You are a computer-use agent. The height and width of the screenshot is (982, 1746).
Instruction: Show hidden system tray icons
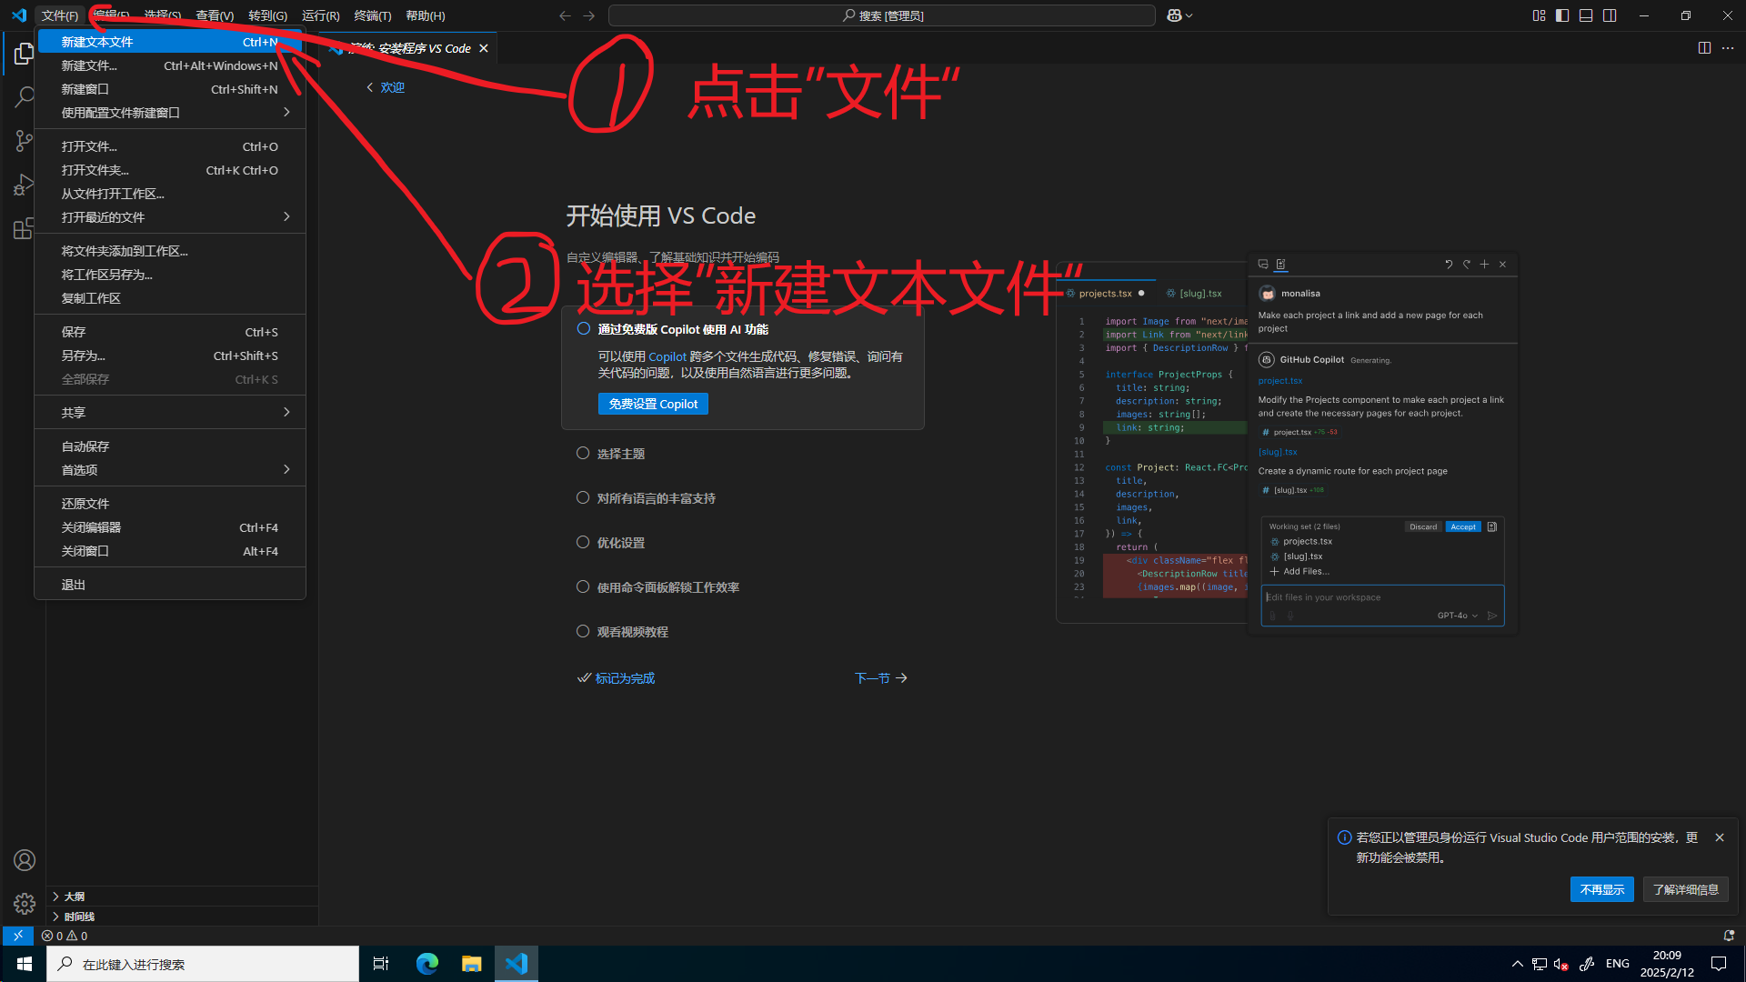tap(1517, 964)
